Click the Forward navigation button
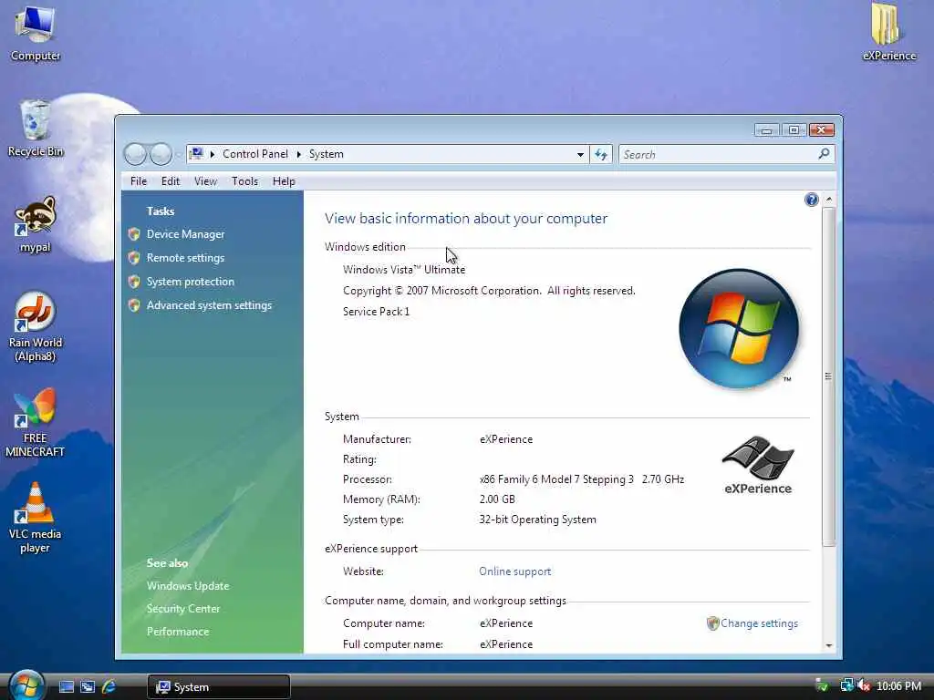The image size is (934, 700). pos(161,155)
